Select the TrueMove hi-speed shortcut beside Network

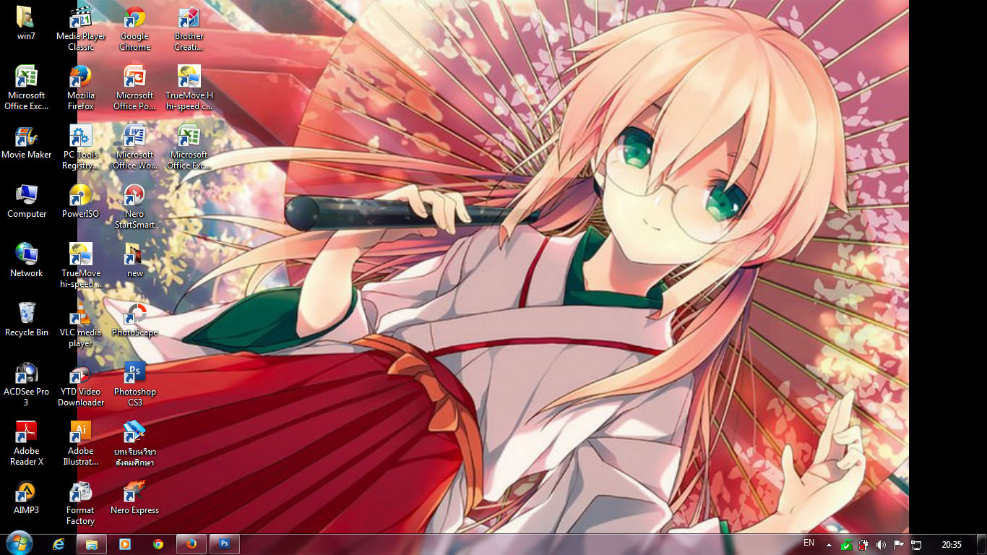pos(81,266)
